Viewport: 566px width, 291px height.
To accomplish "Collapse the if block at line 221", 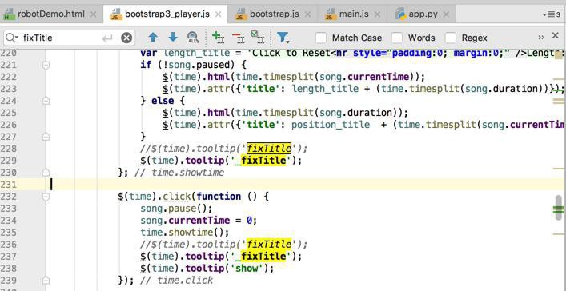I will (46, 66).
